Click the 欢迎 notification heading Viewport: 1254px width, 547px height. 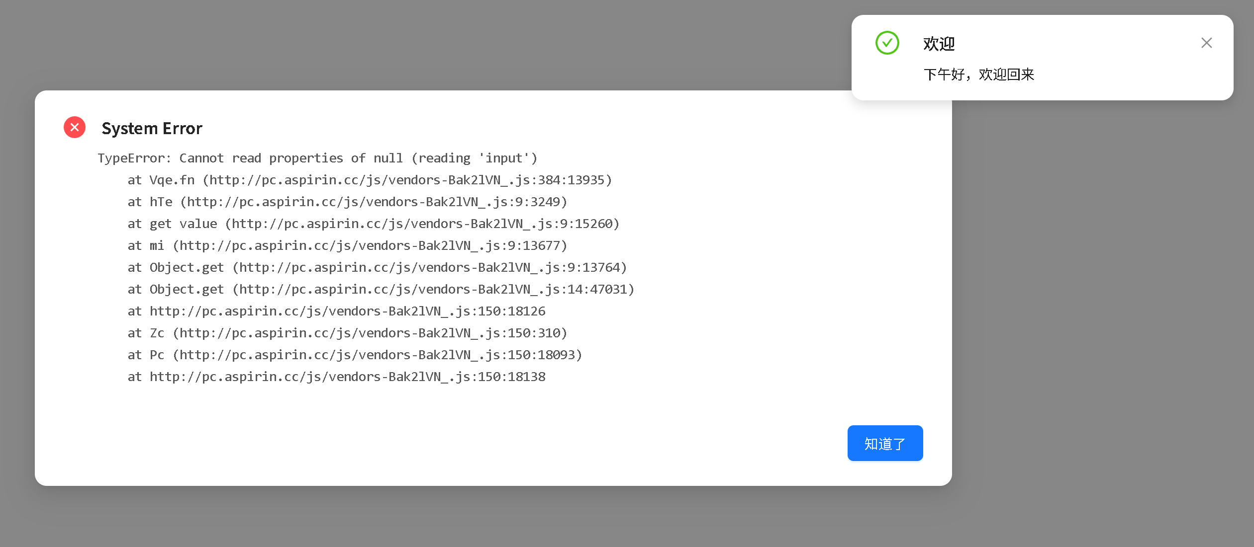tap(939, 44)
